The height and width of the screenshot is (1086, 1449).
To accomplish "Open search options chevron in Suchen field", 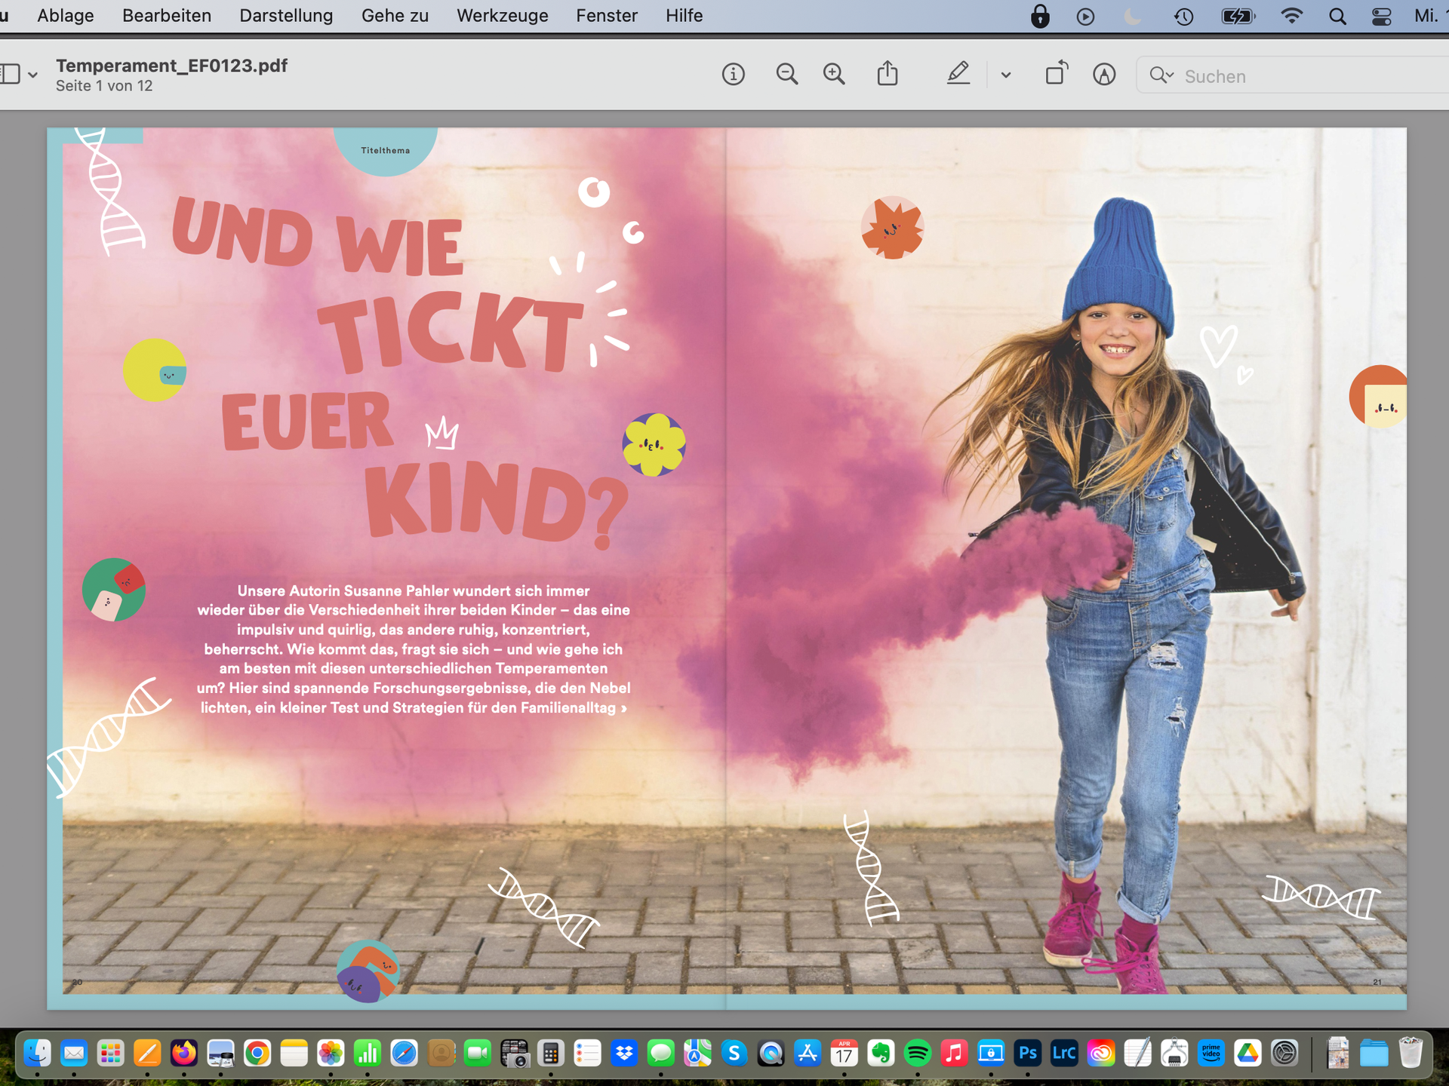I will [x=1170, y=75].
